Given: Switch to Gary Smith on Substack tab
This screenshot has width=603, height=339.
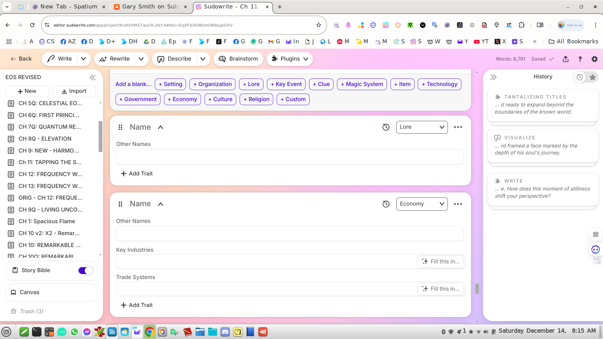Looking at the screenshot, I should coord(150,7).
